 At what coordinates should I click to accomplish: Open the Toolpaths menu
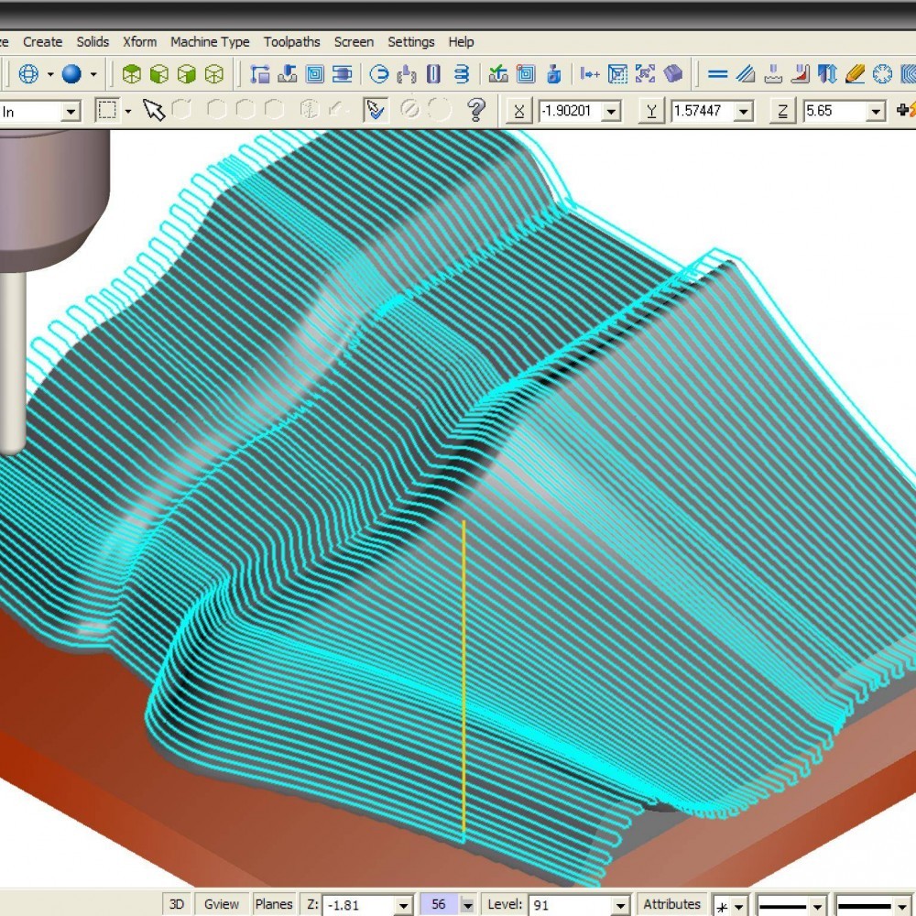291,42
